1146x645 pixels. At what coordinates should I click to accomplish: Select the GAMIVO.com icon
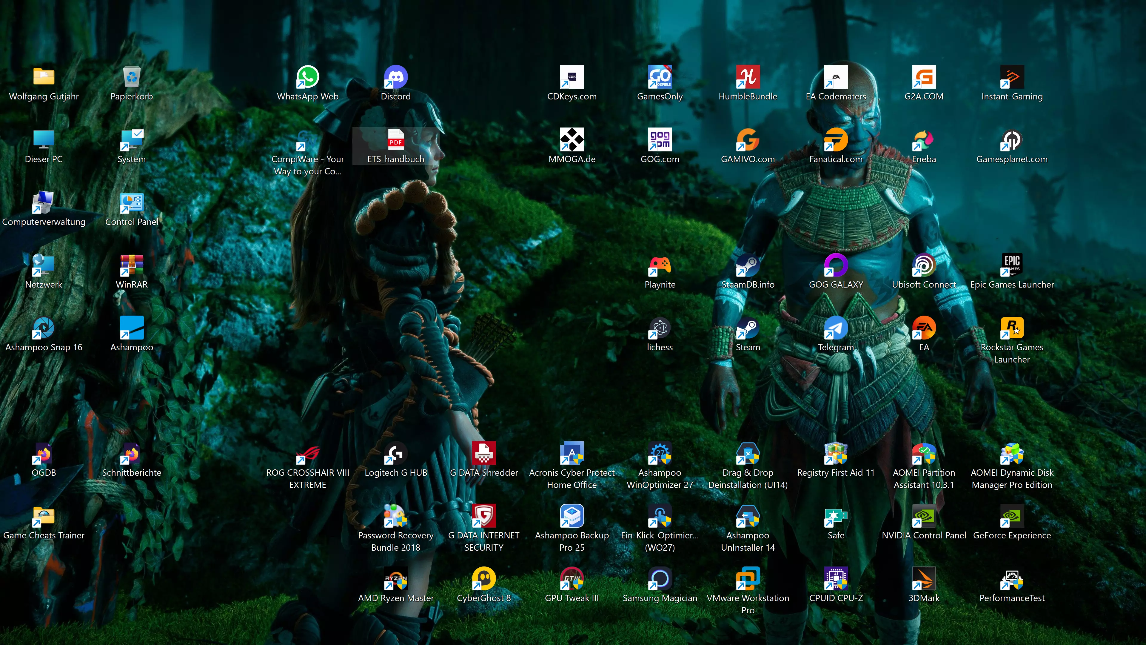tap(748, 140)
